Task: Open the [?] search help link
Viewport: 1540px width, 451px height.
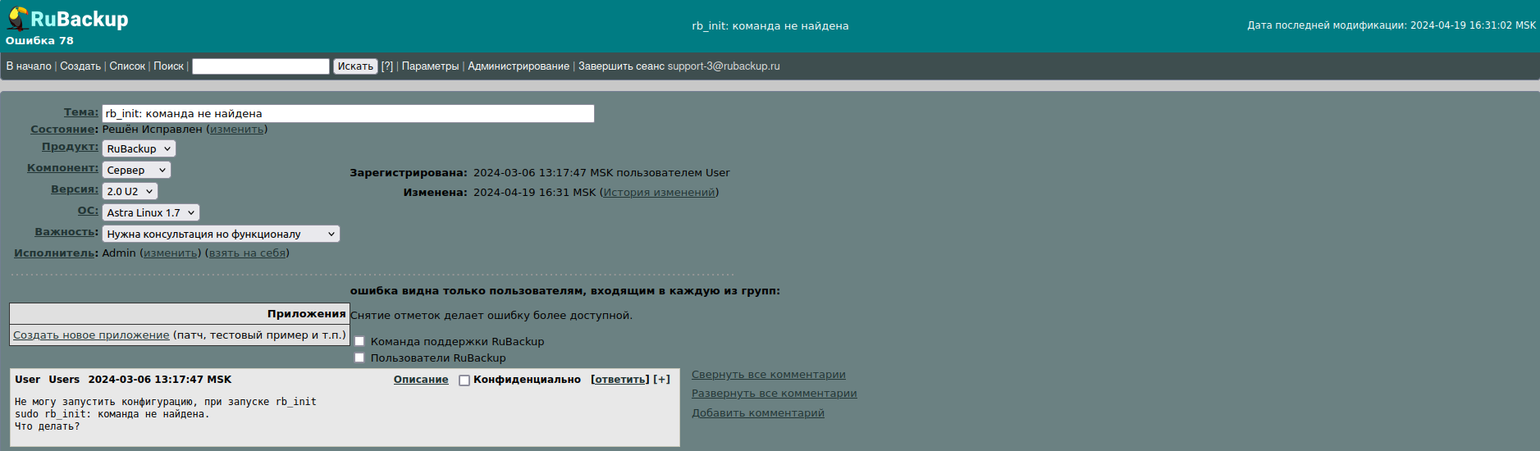Action: (387, 66)
